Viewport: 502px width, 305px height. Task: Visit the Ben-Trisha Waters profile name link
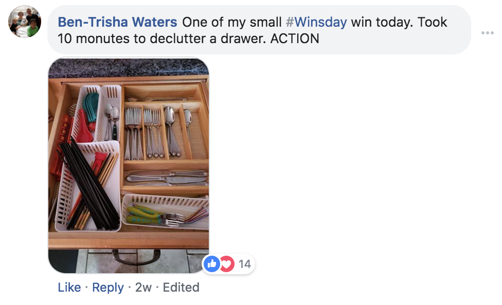(117, 22)
